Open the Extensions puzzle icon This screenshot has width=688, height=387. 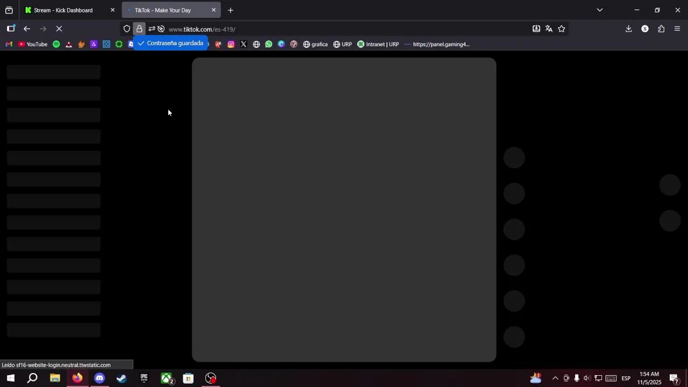[661, 29]
